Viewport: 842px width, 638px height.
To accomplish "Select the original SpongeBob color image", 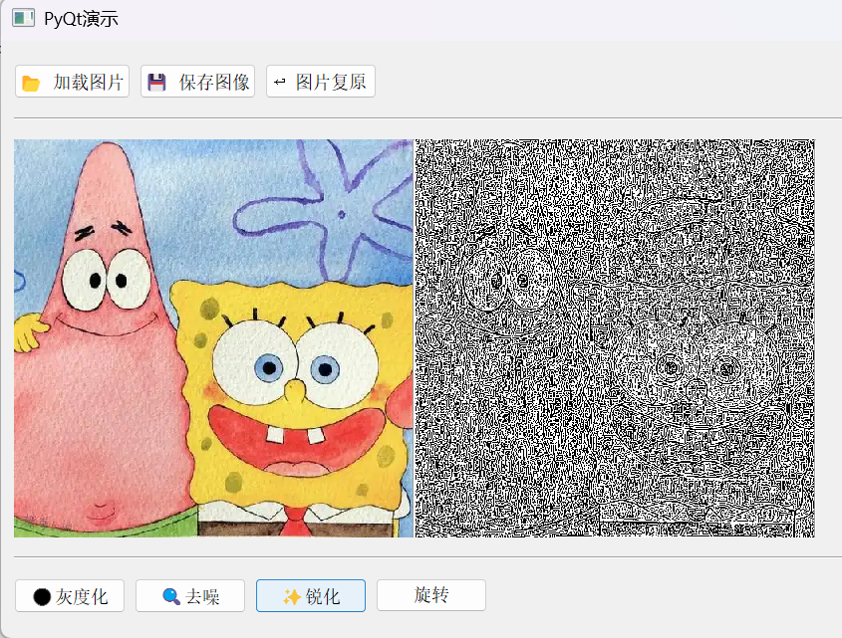I will click(213, 338).
